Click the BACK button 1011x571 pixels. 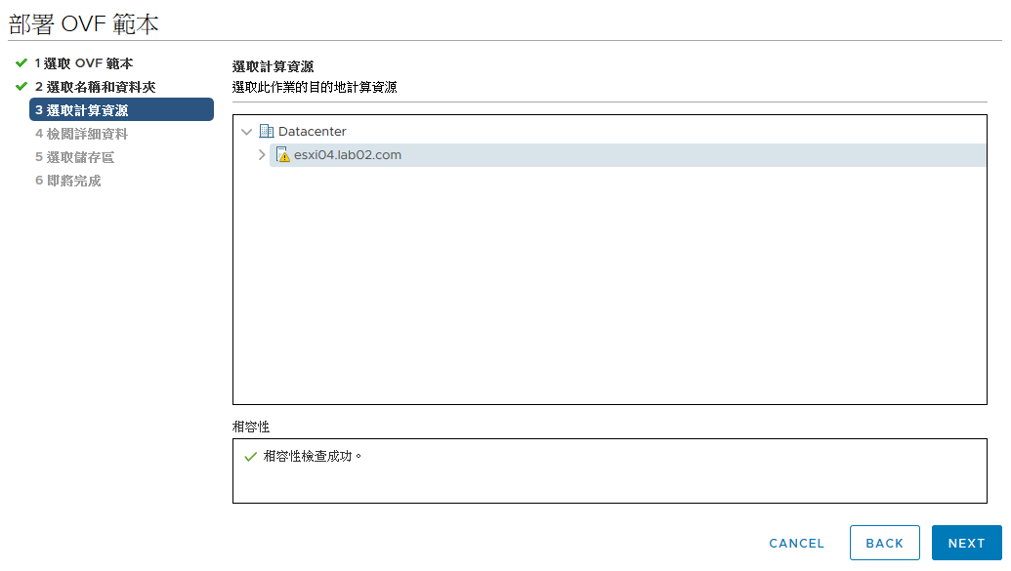(885, 544)
